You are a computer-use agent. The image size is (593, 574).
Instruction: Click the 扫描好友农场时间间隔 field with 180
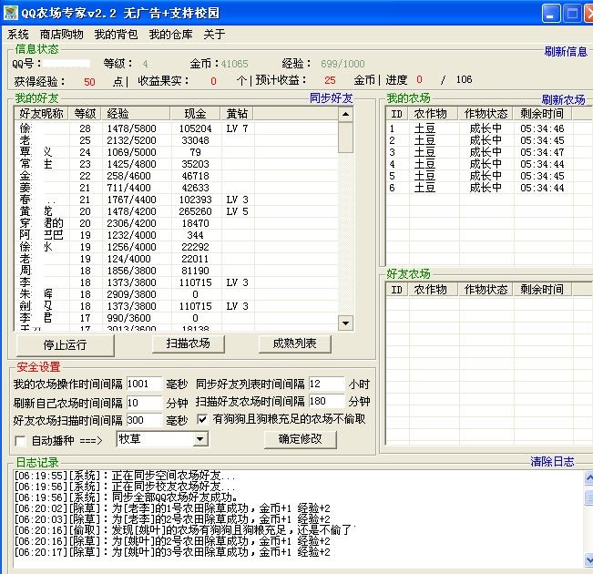coord(326,401)
